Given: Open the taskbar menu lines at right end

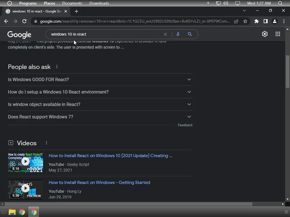Looking at the screenshot, I should 286,212.
